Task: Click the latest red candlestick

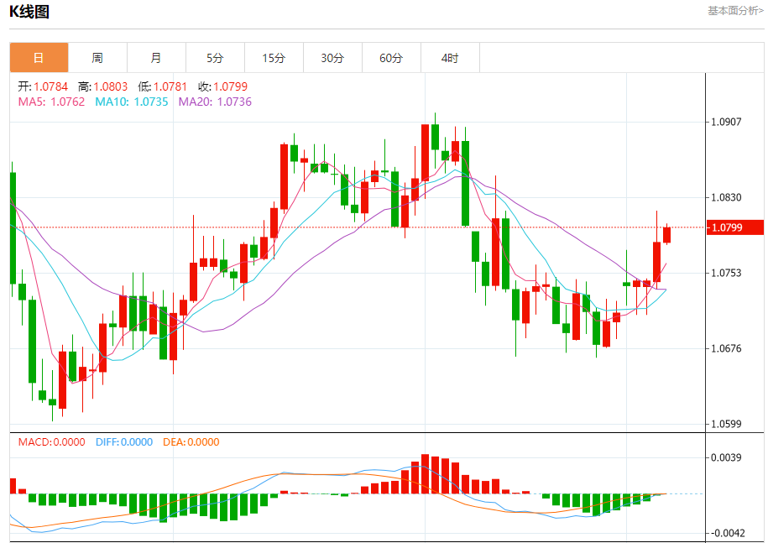Action: [x=666, y=234]
